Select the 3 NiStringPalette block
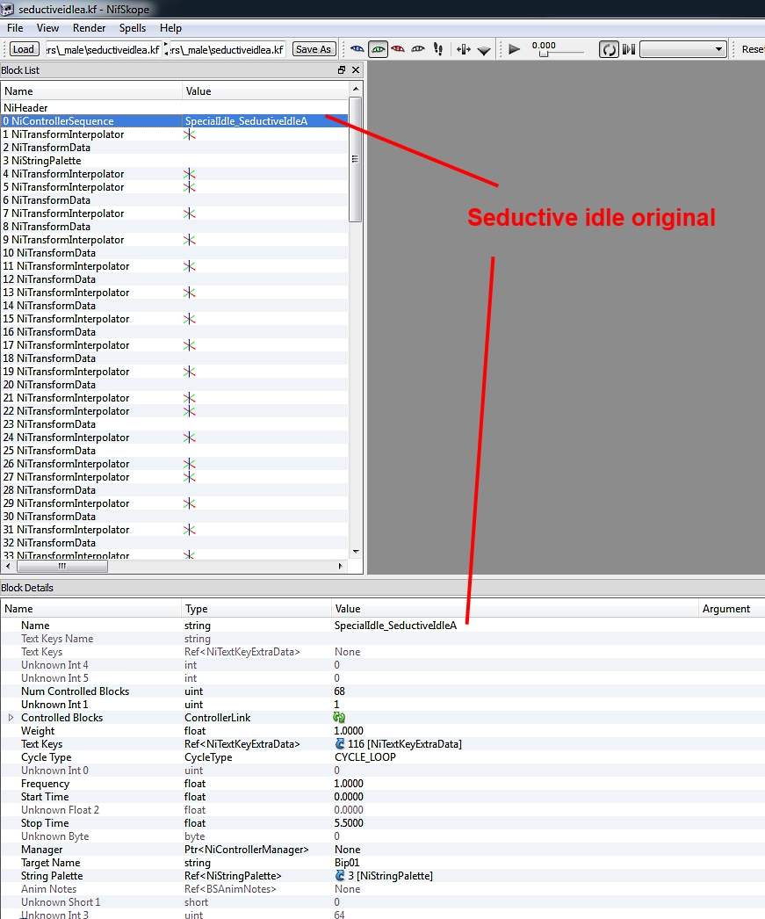The height and width of the screenshot is (919, 765). pyautogui.click(x=42, y=161)
